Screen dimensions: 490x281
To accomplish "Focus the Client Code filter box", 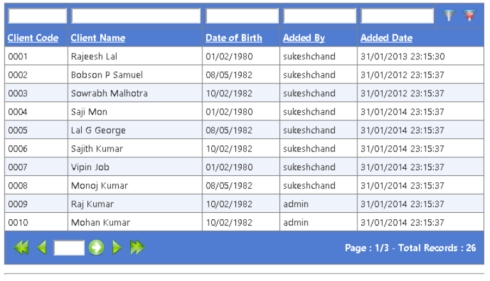I will coord(37,15).
